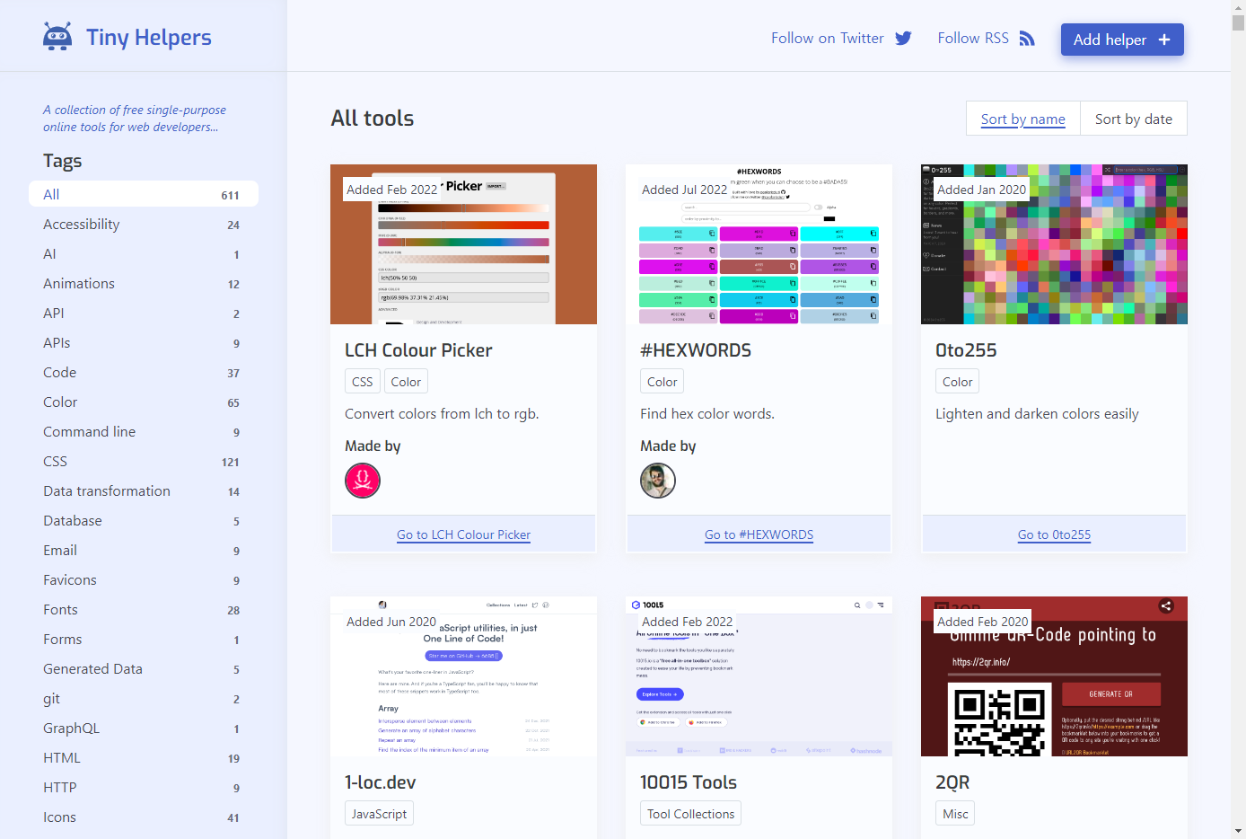Image resolution: width=1246 pixels, height=839 pixels.
Task: Follow the Go to LCH Colour Picker link
Action: (463, 534)
